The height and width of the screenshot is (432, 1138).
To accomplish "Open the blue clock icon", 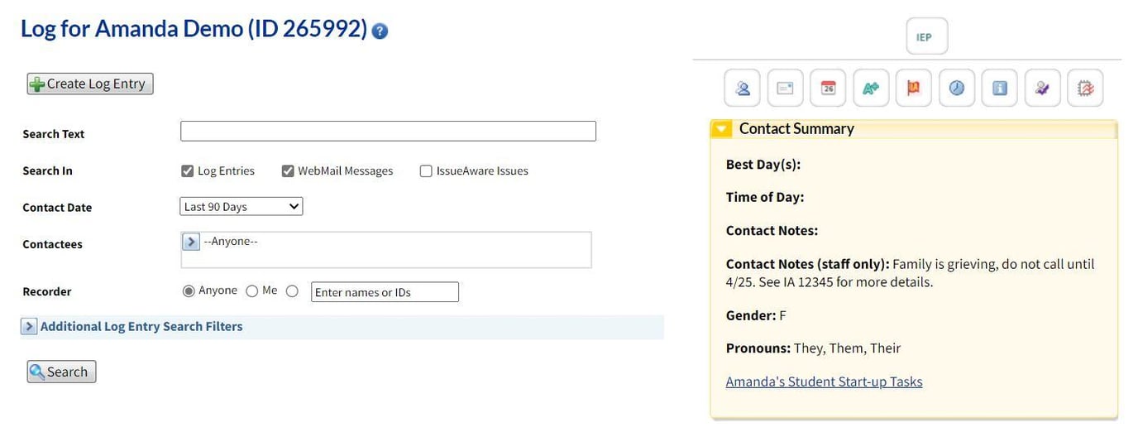I will (x=957, y=88).
